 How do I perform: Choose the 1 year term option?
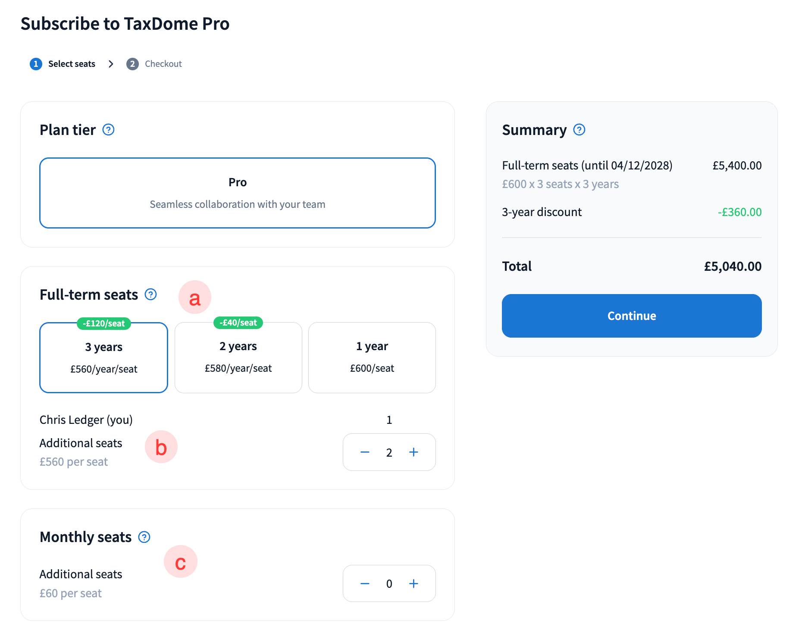click(372, 358)
